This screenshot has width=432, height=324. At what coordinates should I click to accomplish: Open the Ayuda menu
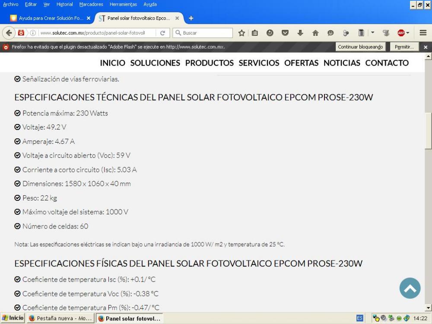coord(150,4)
